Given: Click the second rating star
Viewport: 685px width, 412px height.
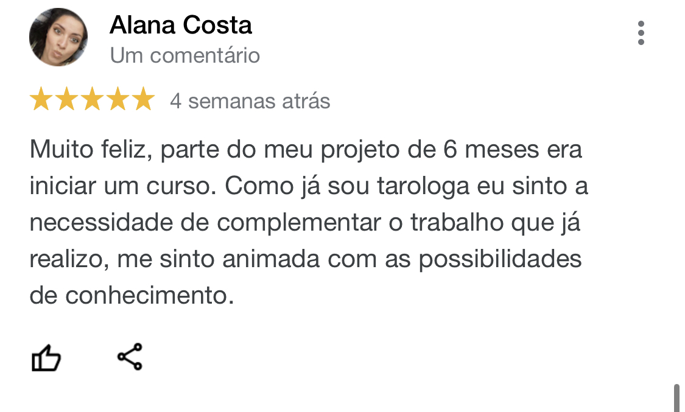Looking at the screenshot, I should 66,100.
